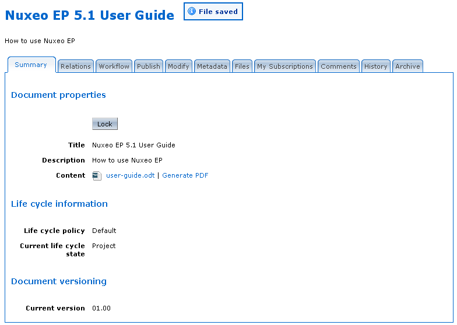Screen dimensions: 457x325
Task: Click the Content field label
Action: pyautogui.click(x=71, y=175)
